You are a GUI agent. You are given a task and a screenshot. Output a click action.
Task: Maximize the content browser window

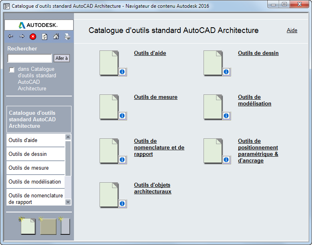(x=284, y=4)
